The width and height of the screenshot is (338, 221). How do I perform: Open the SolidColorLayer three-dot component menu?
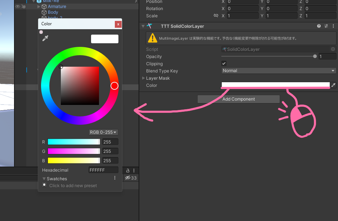[333, 26]
